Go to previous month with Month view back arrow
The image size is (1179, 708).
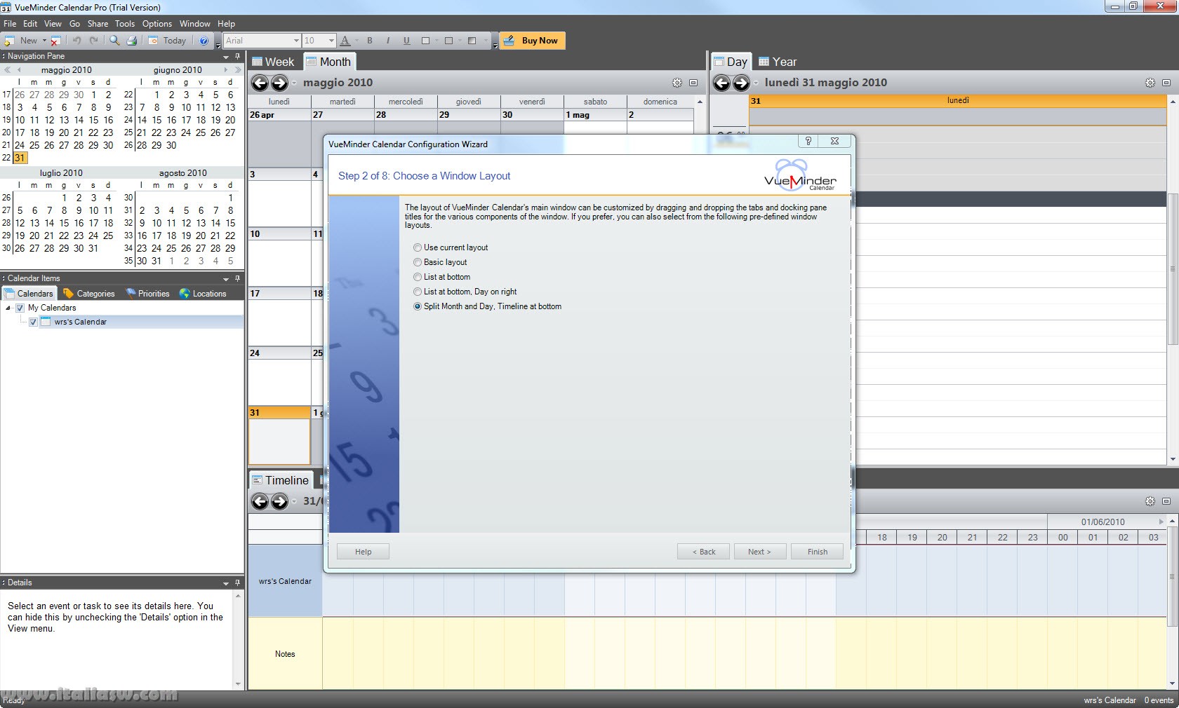260,83
